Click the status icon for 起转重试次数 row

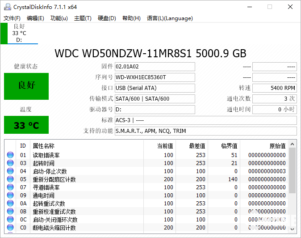click(x=10, y=204)
